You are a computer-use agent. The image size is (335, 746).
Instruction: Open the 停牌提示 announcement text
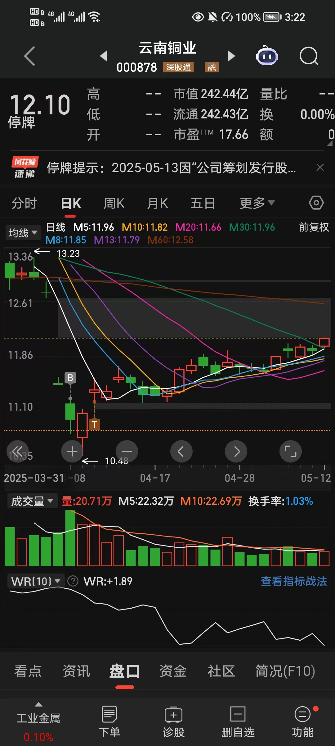click(171, 168)
